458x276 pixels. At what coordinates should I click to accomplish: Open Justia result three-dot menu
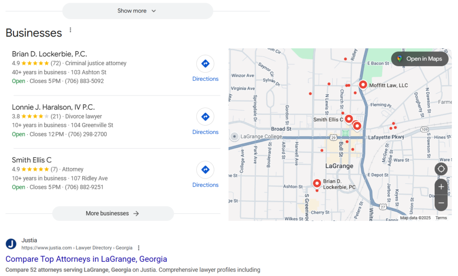(139, 248)
